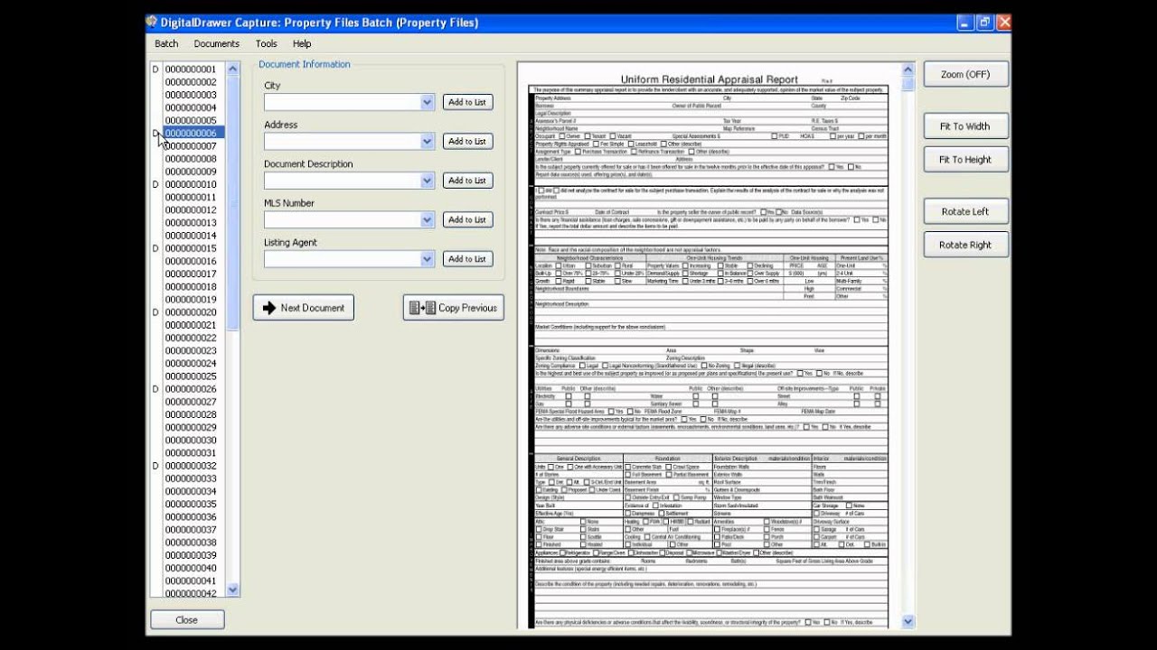Click the D marker beside 0000000015
This screenshot has width=1157, height=650.
tap(155, 248)
